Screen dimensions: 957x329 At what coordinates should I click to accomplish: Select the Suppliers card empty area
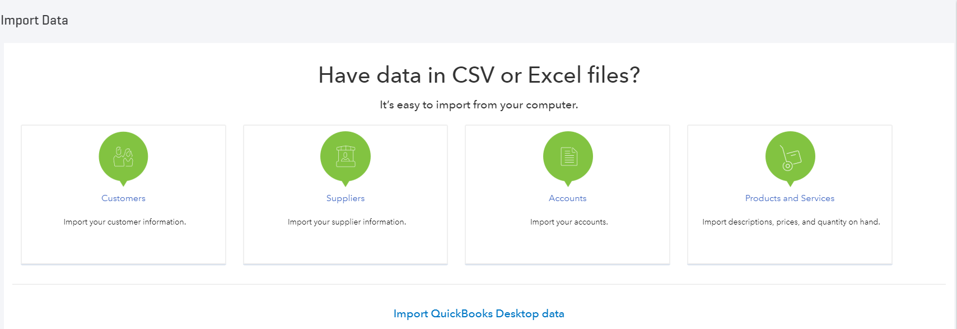(x=346, y=246)
